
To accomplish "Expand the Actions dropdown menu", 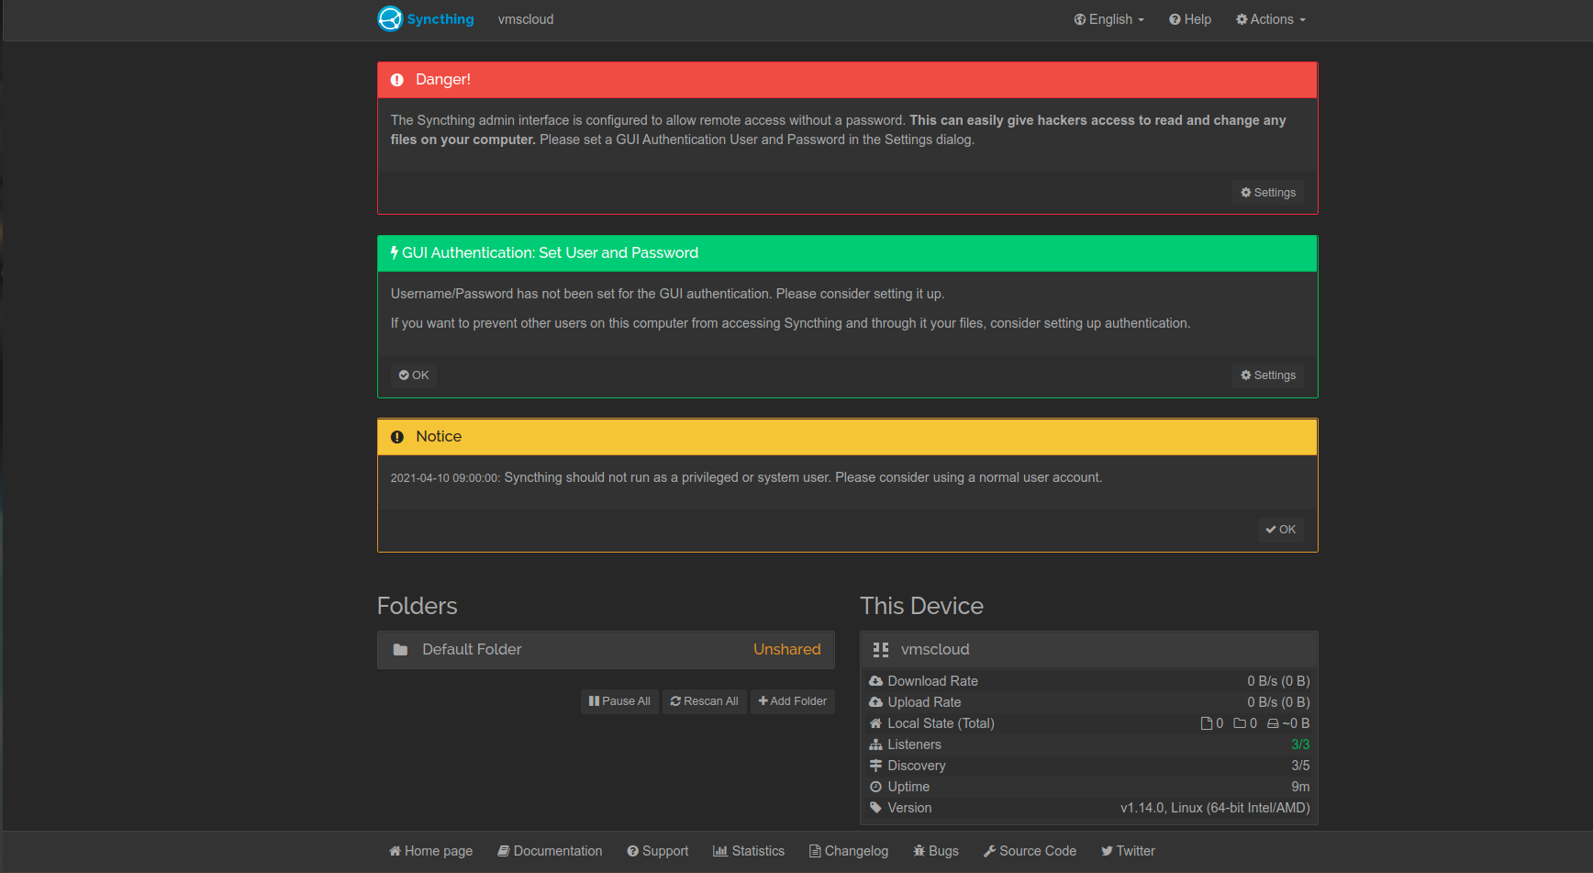I will (x=1271, y=19).
